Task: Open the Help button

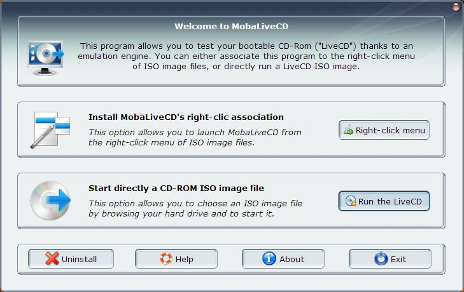Action: [176, 259]
